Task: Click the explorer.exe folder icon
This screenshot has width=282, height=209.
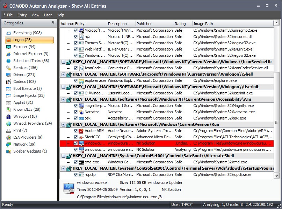Action: [x=81, y=81]
